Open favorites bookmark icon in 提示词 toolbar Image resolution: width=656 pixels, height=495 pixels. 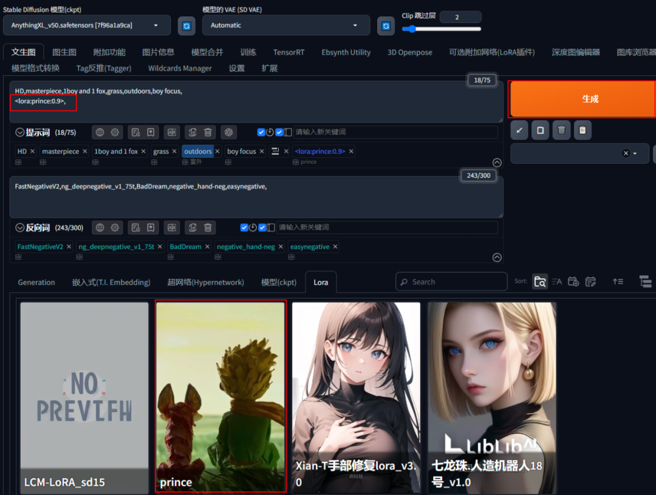point(151,132)
